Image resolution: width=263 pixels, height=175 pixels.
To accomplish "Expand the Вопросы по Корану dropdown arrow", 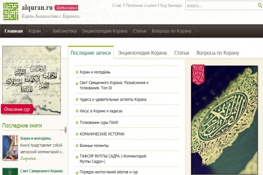I will coord(197,31).
